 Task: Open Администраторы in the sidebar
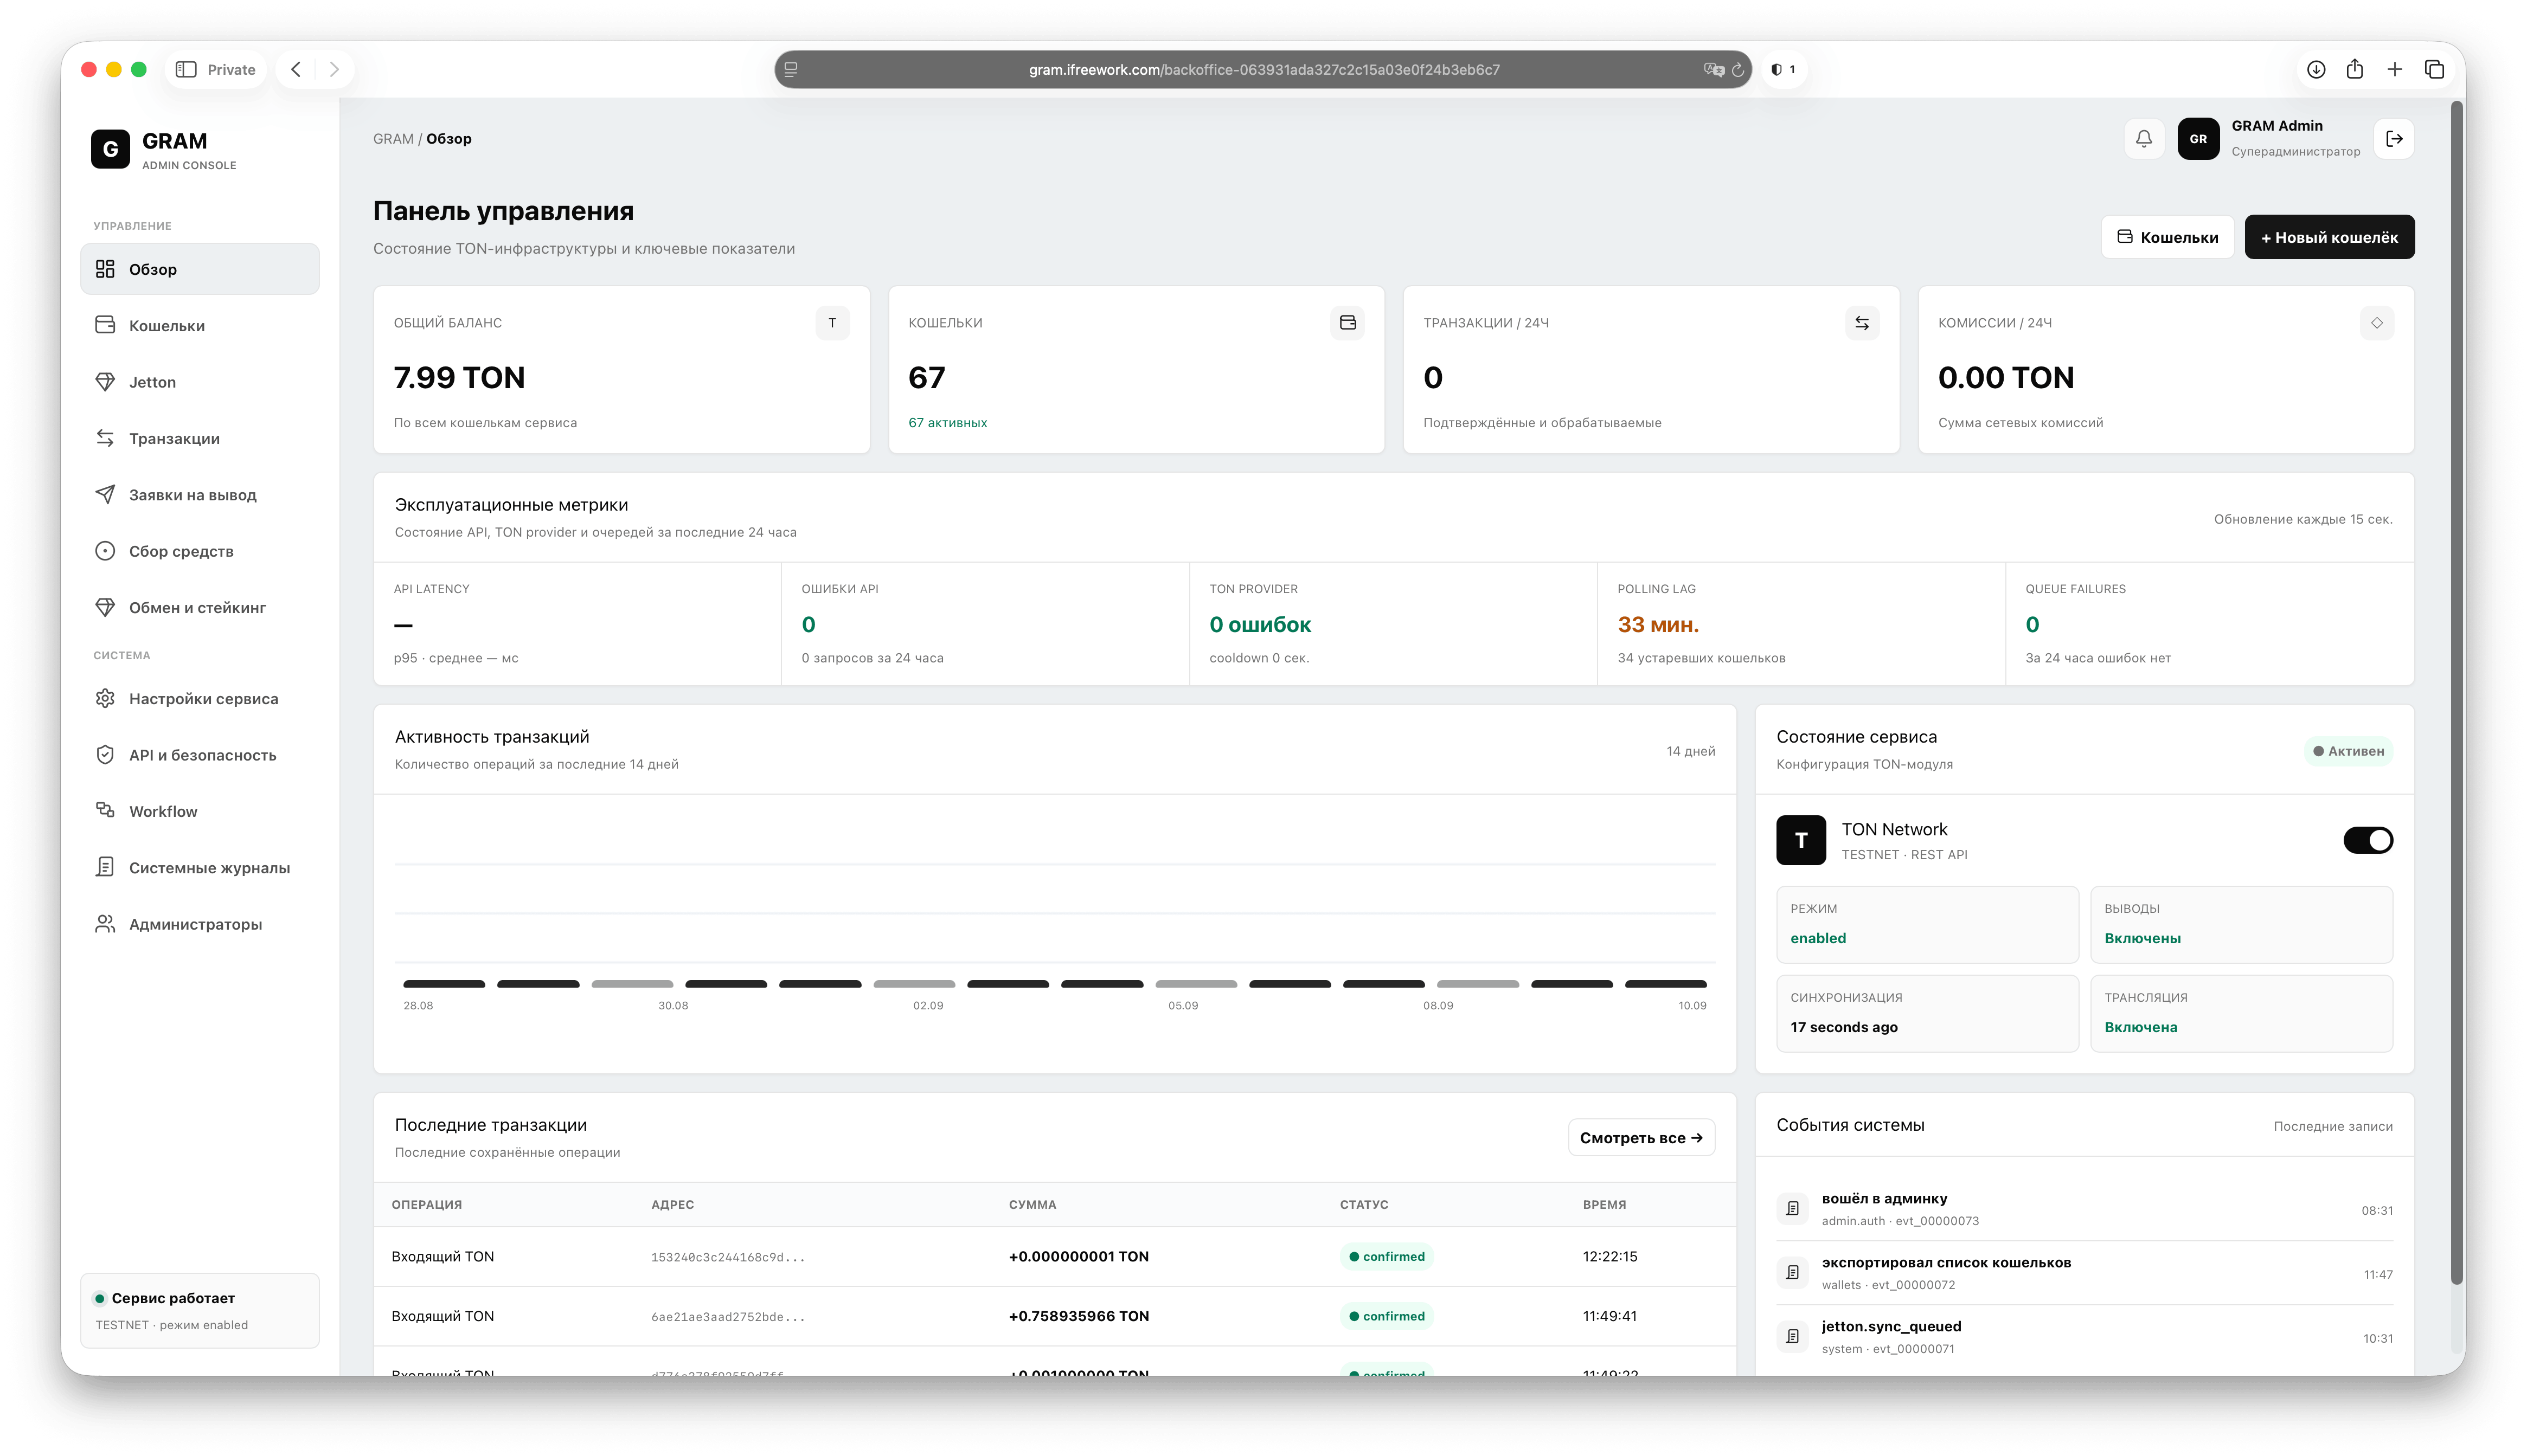pos(200,925)
